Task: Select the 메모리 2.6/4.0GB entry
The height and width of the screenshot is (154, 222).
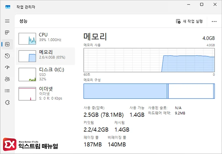Action: [x=45, y=56]
